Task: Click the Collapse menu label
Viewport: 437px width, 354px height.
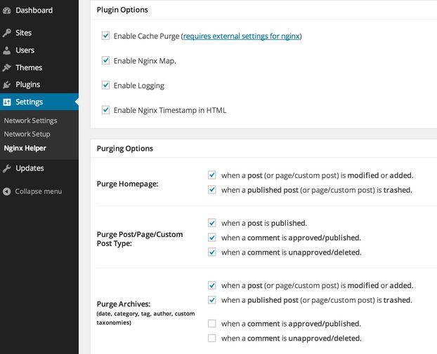Action: point(39,191)
